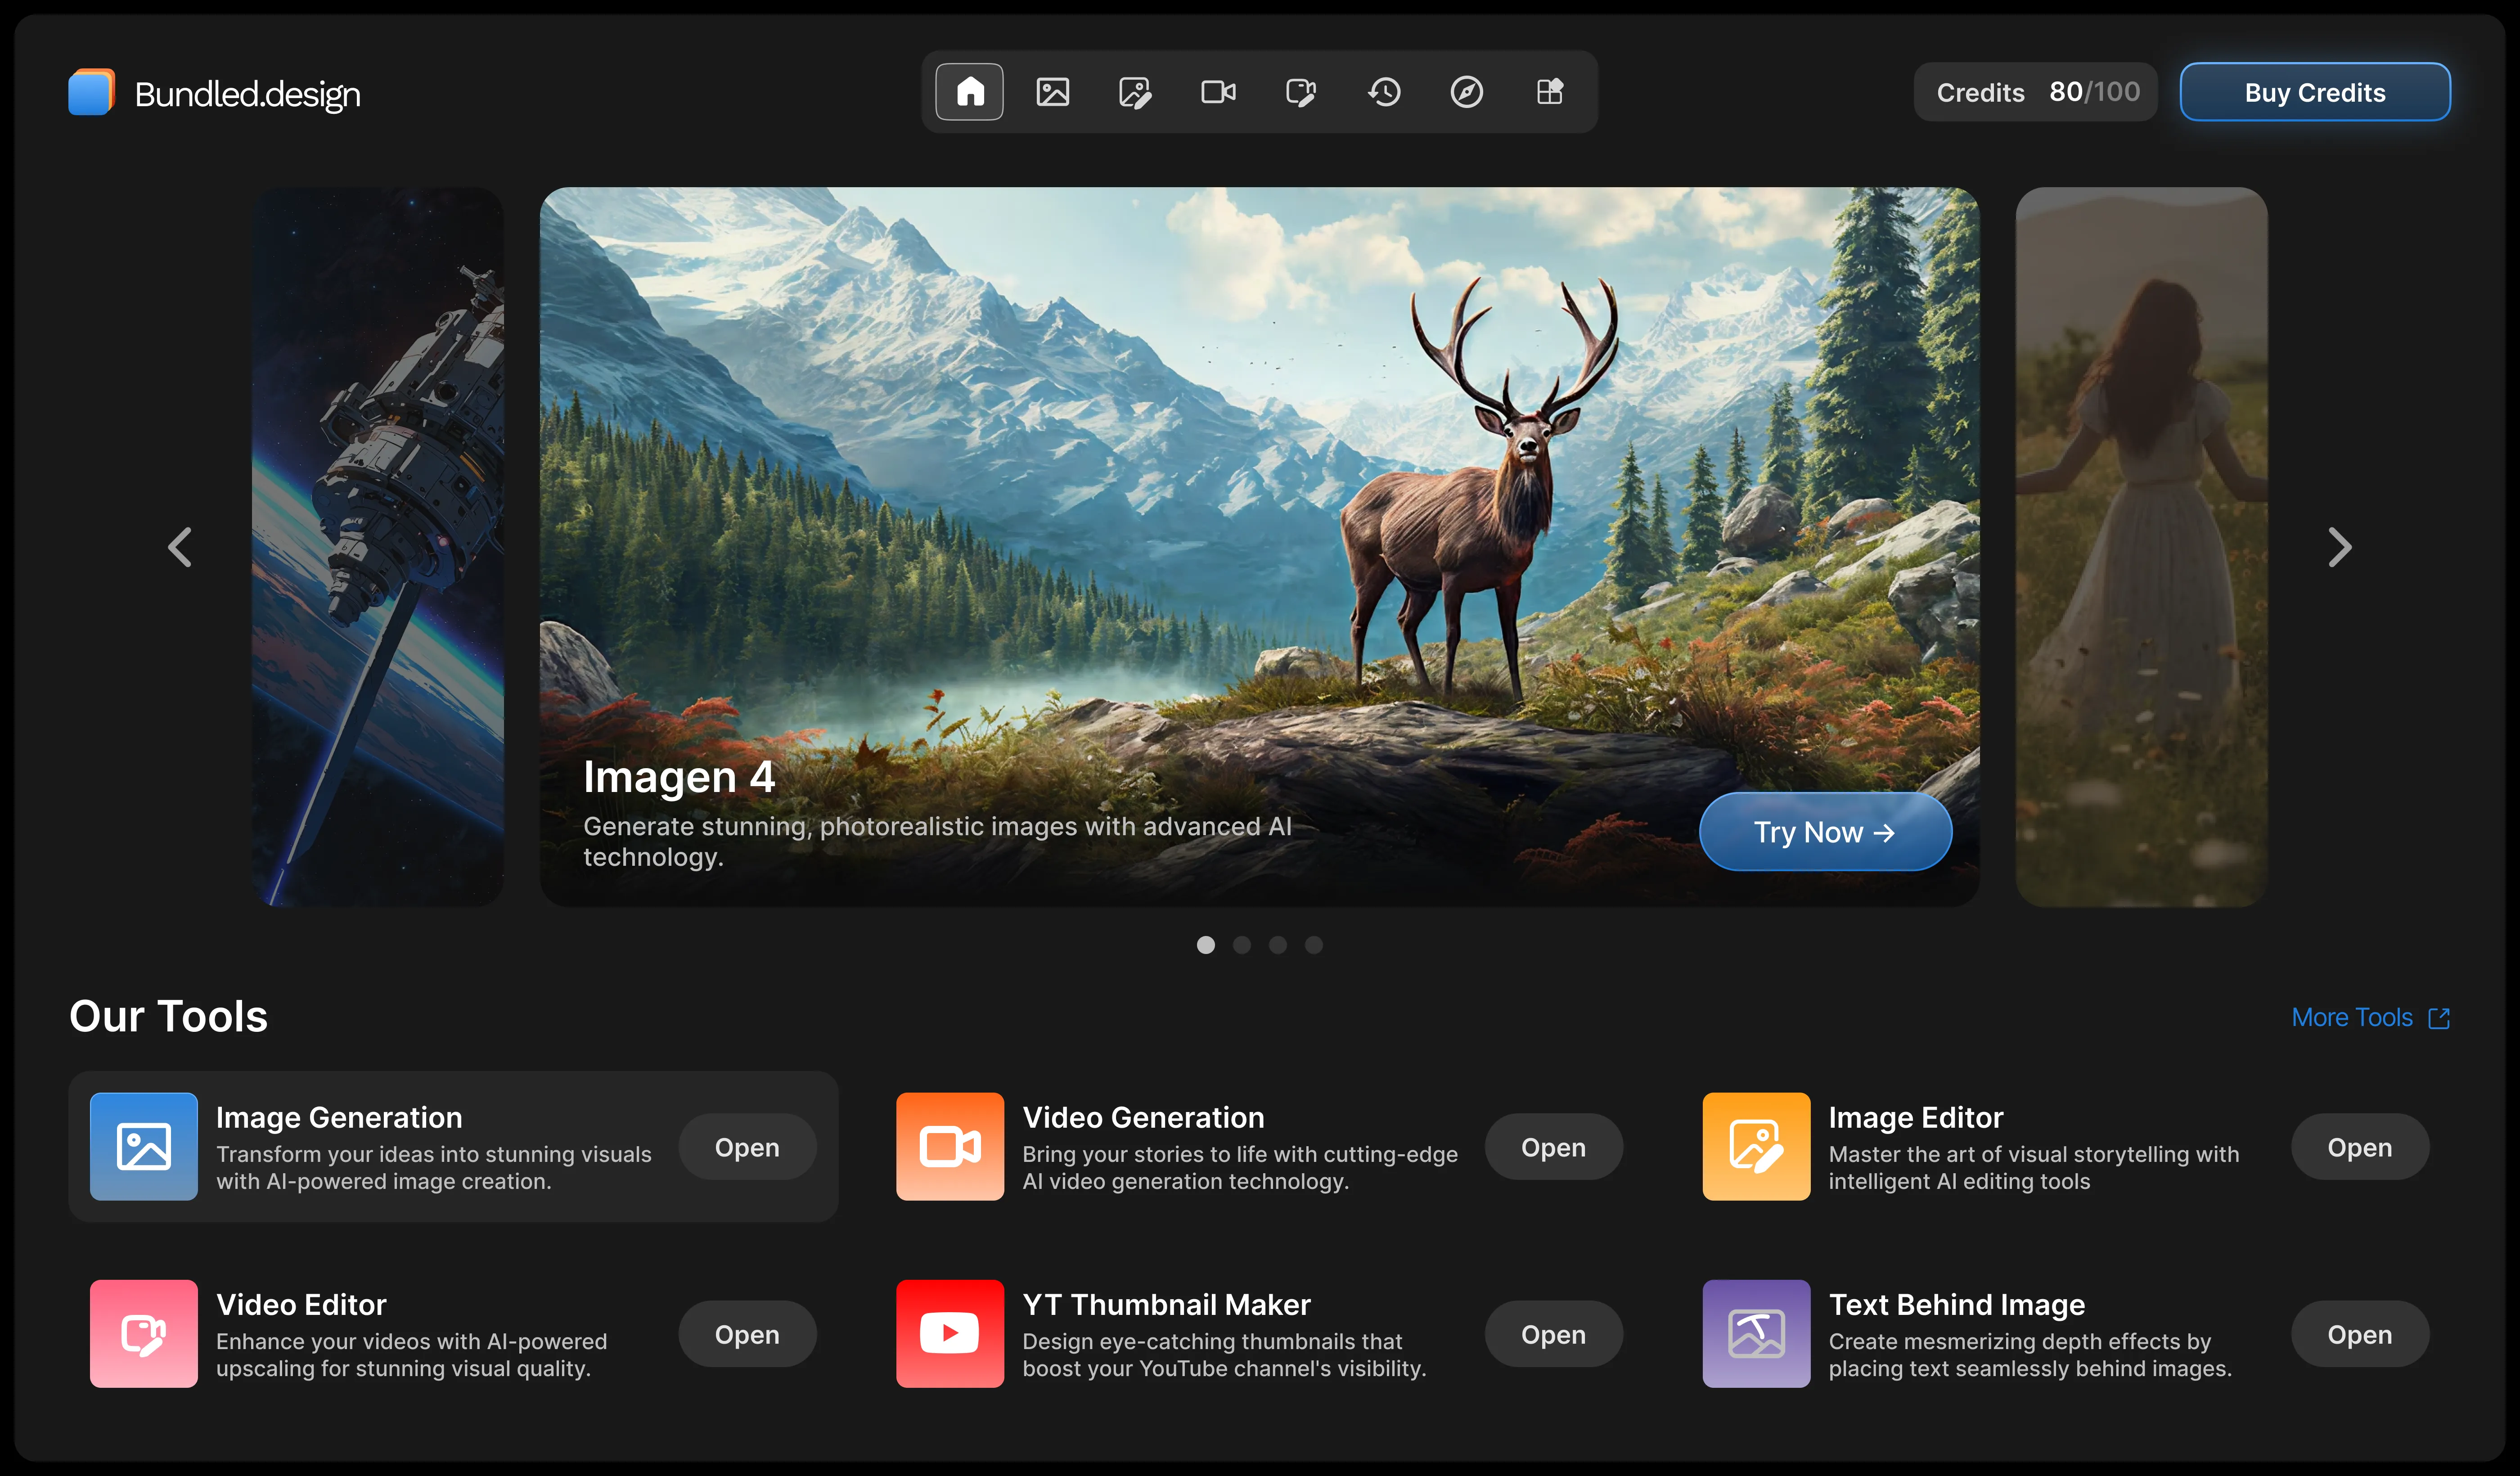Click the purple Text Behind Image icon
This screenshot has width=2520, height=1476.
tap(1756, 1333)
